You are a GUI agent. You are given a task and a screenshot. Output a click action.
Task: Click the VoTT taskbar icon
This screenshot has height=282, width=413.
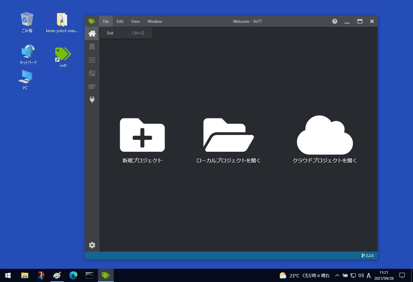coord(105,275)
